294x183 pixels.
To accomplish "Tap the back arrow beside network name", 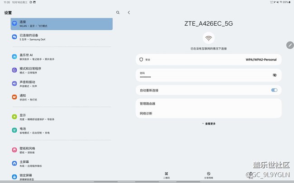I will pyautogui.click(x=129, y=13).
